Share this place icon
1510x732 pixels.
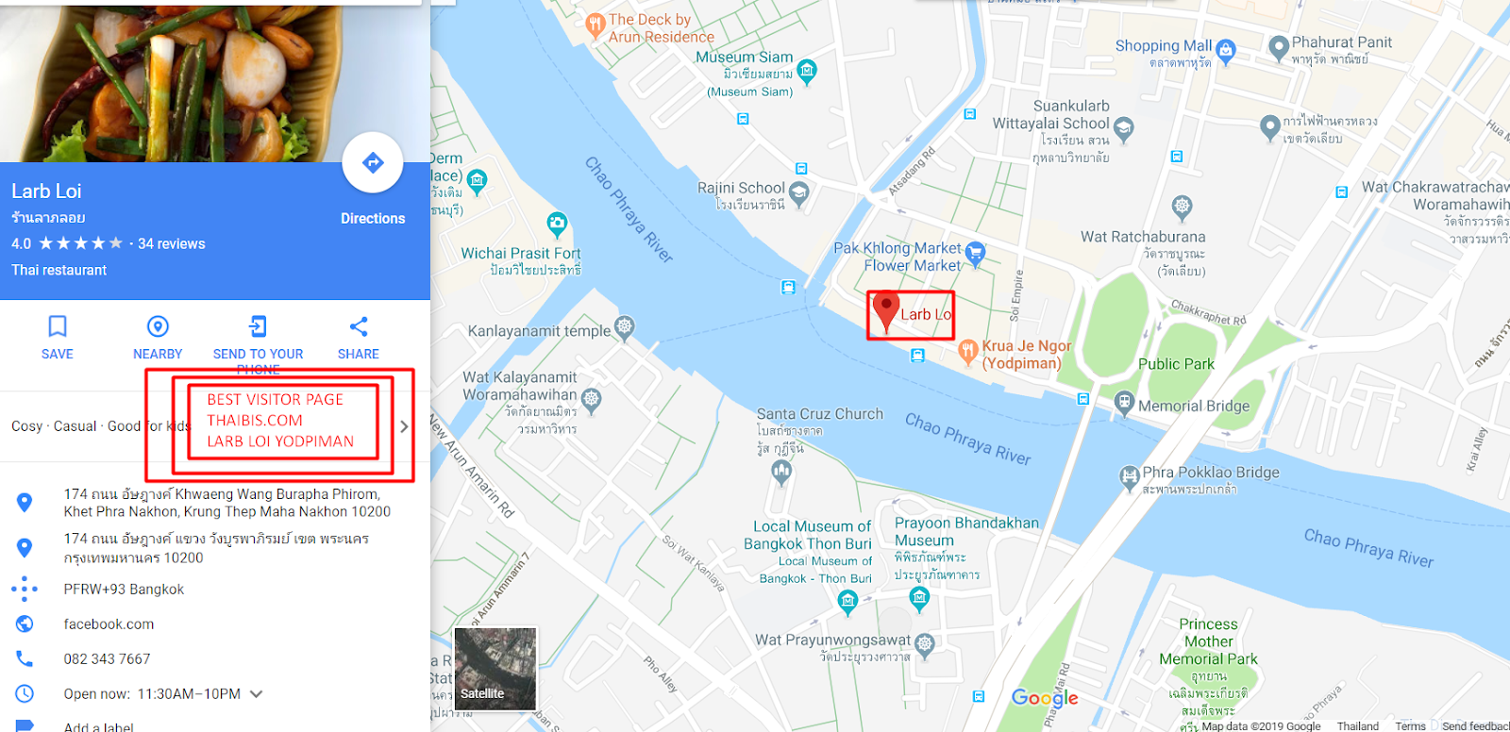359,326
